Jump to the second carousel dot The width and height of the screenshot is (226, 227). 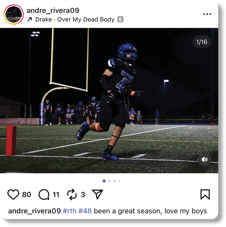tap(109, 181)
